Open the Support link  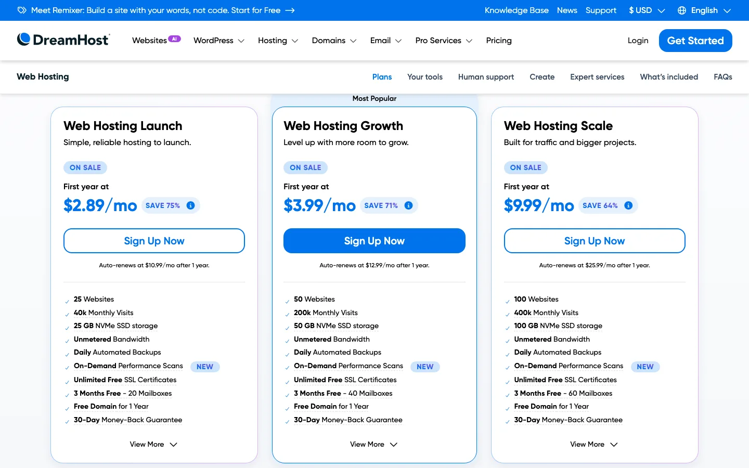pos(601,10)
